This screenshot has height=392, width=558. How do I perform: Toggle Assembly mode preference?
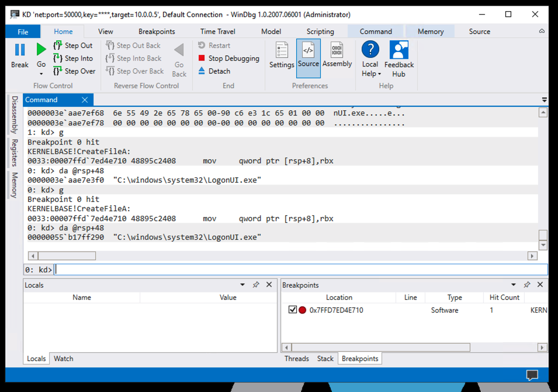(337, 55)
